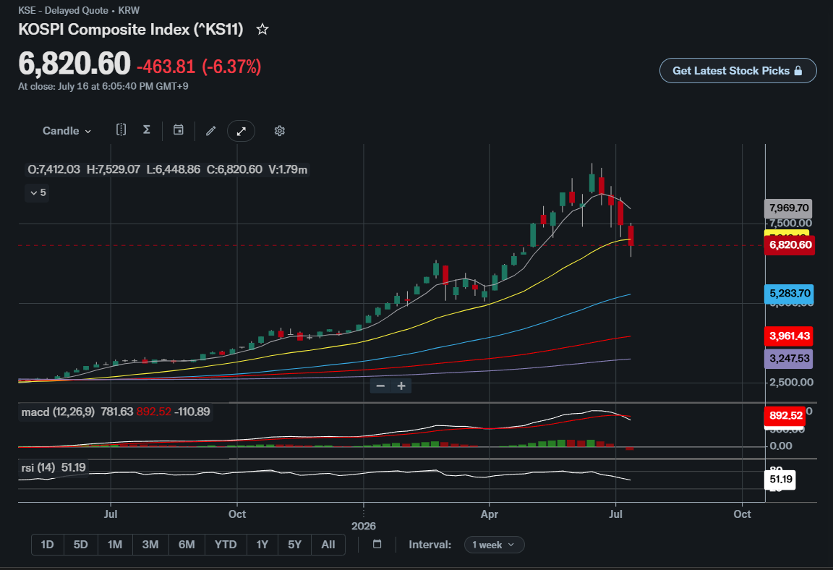This screenshot has width=833, height=570.
Task: Click the 7,969.70 gray price label
Action: click(x=789, y=208)
